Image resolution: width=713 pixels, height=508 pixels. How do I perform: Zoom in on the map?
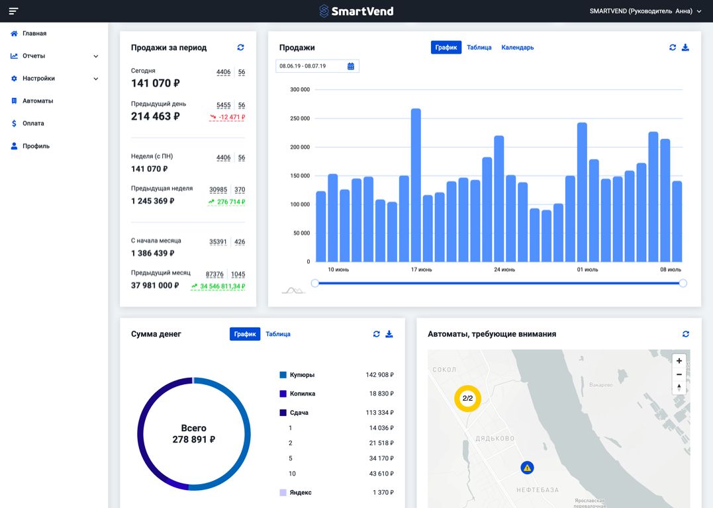click(679, 360)
